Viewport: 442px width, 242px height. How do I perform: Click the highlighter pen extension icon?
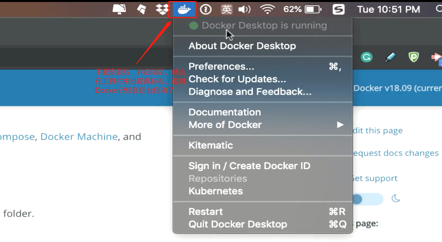pyautogui.click(x=390, y=57)
